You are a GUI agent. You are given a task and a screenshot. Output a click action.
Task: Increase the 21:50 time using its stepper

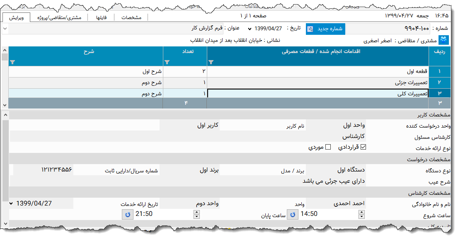(197, 212)
